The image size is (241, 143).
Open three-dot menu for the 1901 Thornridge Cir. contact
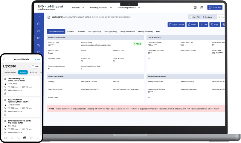[38, 79]
